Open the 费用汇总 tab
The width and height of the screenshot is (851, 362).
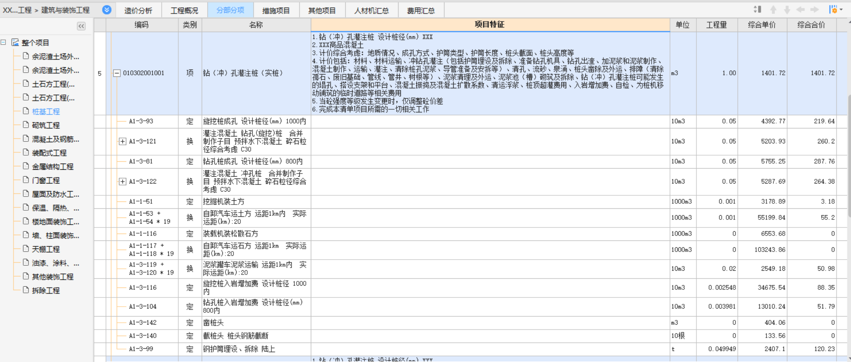(421, 10)
